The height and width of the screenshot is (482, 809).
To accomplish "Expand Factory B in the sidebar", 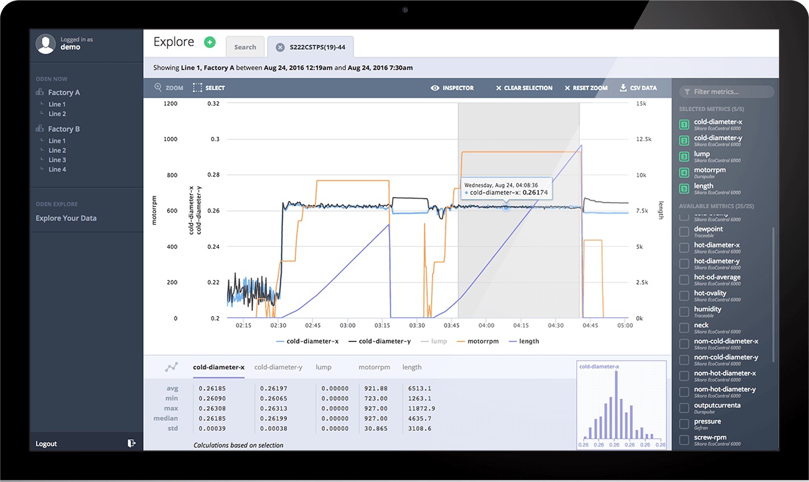I will point(58,129).
